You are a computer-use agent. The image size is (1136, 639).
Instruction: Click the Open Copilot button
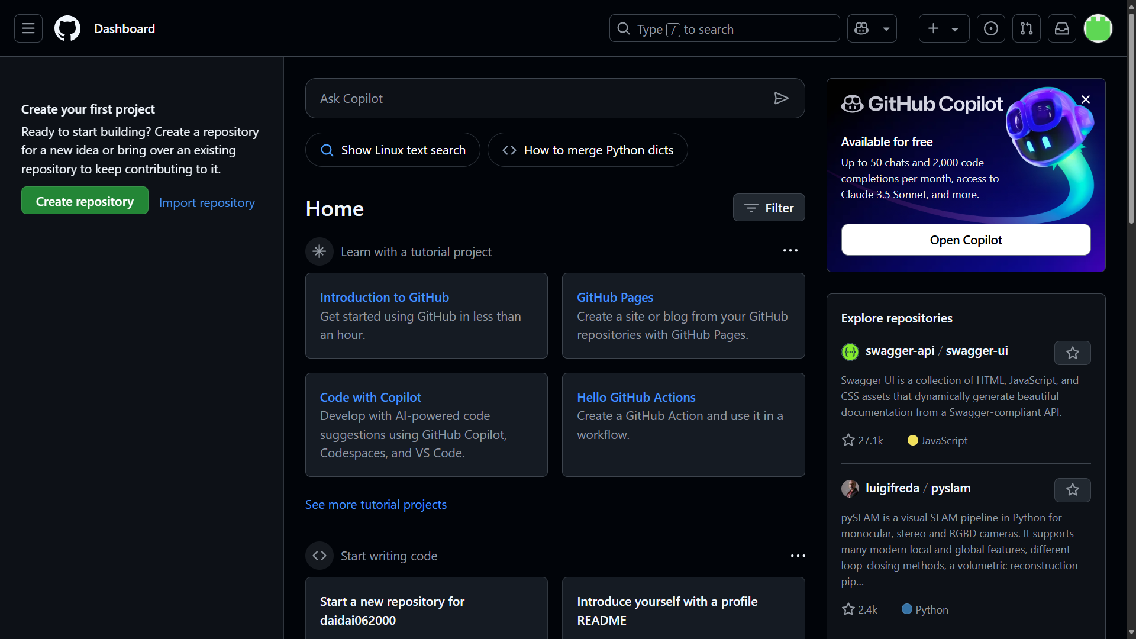[966, 240]
